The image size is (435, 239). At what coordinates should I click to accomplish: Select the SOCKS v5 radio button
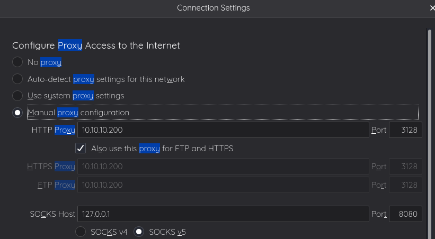click(x=139, y=232)
